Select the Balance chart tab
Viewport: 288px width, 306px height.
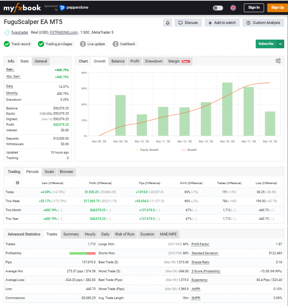(x=118, y=61)
